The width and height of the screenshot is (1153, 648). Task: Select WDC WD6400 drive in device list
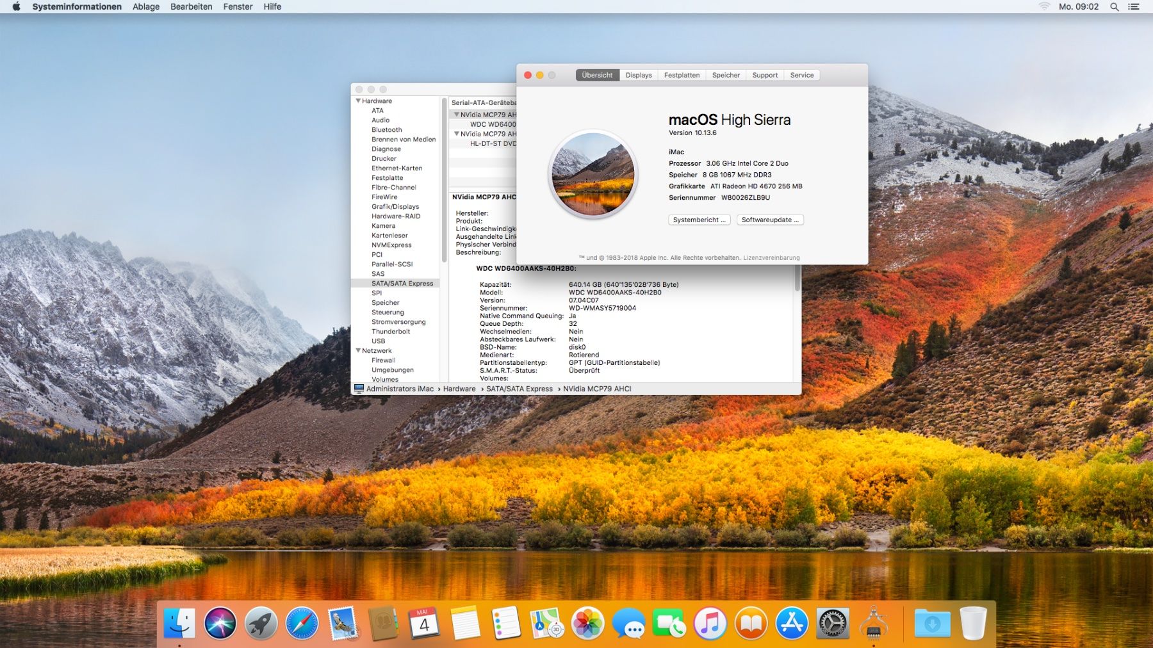(493, 124)
